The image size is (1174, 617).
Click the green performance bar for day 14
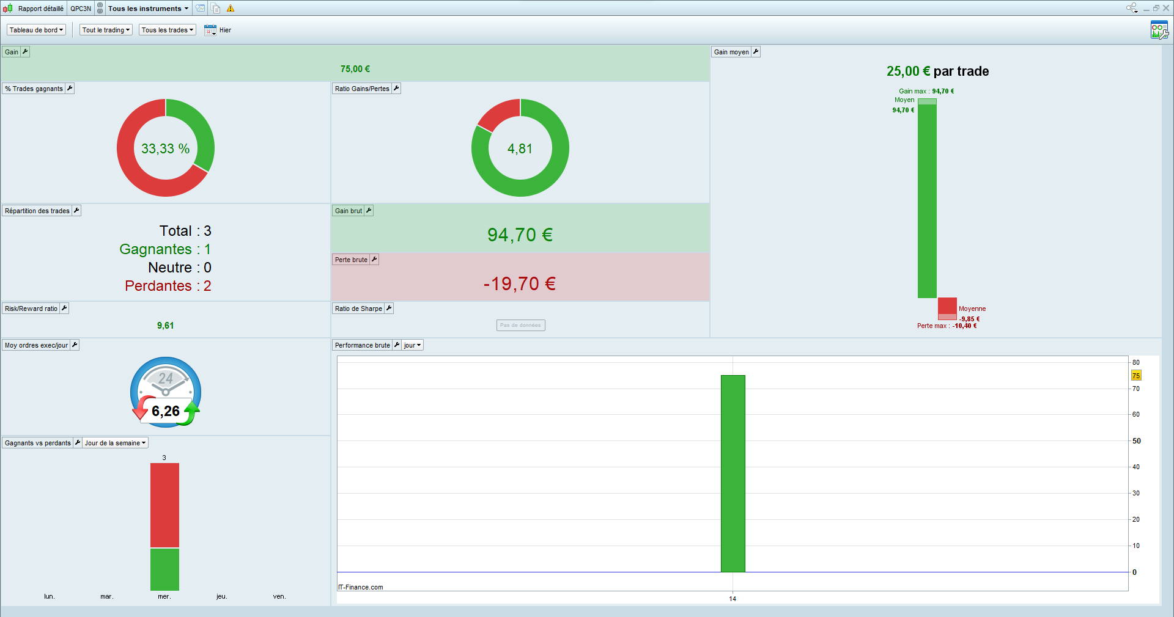(733, 473)
